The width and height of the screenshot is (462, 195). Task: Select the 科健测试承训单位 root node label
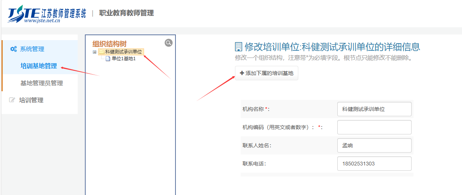[x=124, y=52]
